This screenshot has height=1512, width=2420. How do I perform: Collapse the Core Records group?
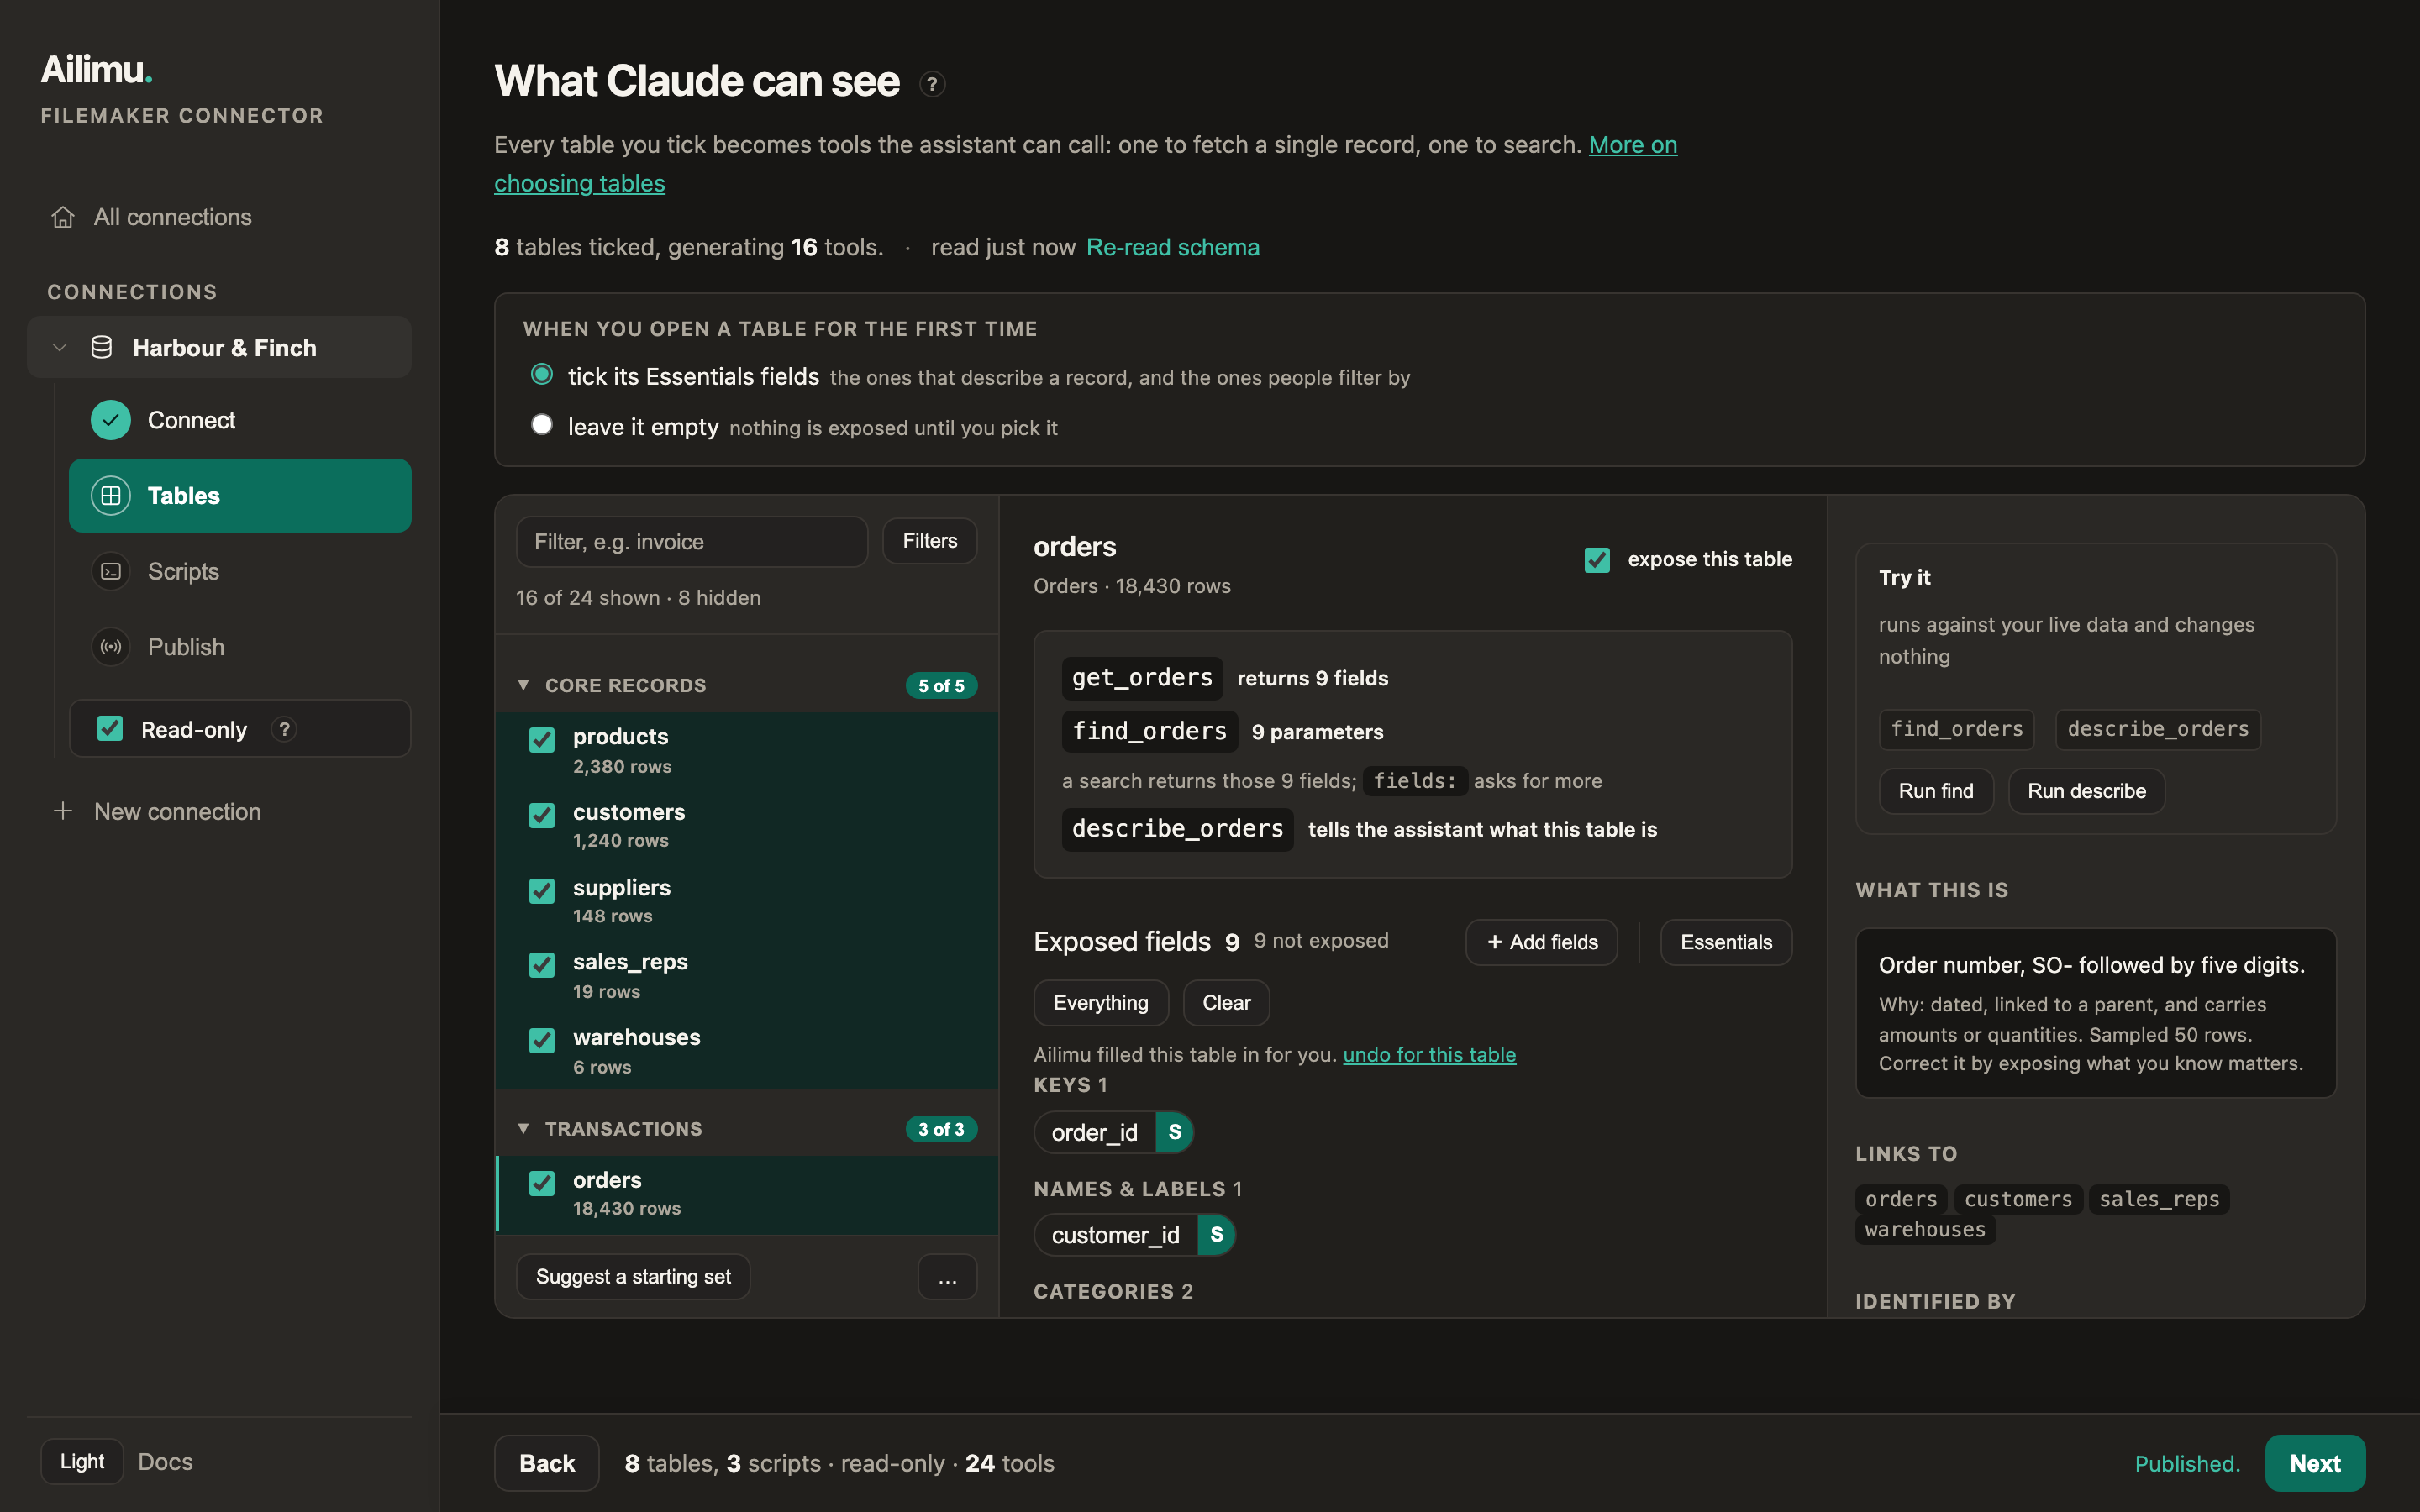[523, 685]
